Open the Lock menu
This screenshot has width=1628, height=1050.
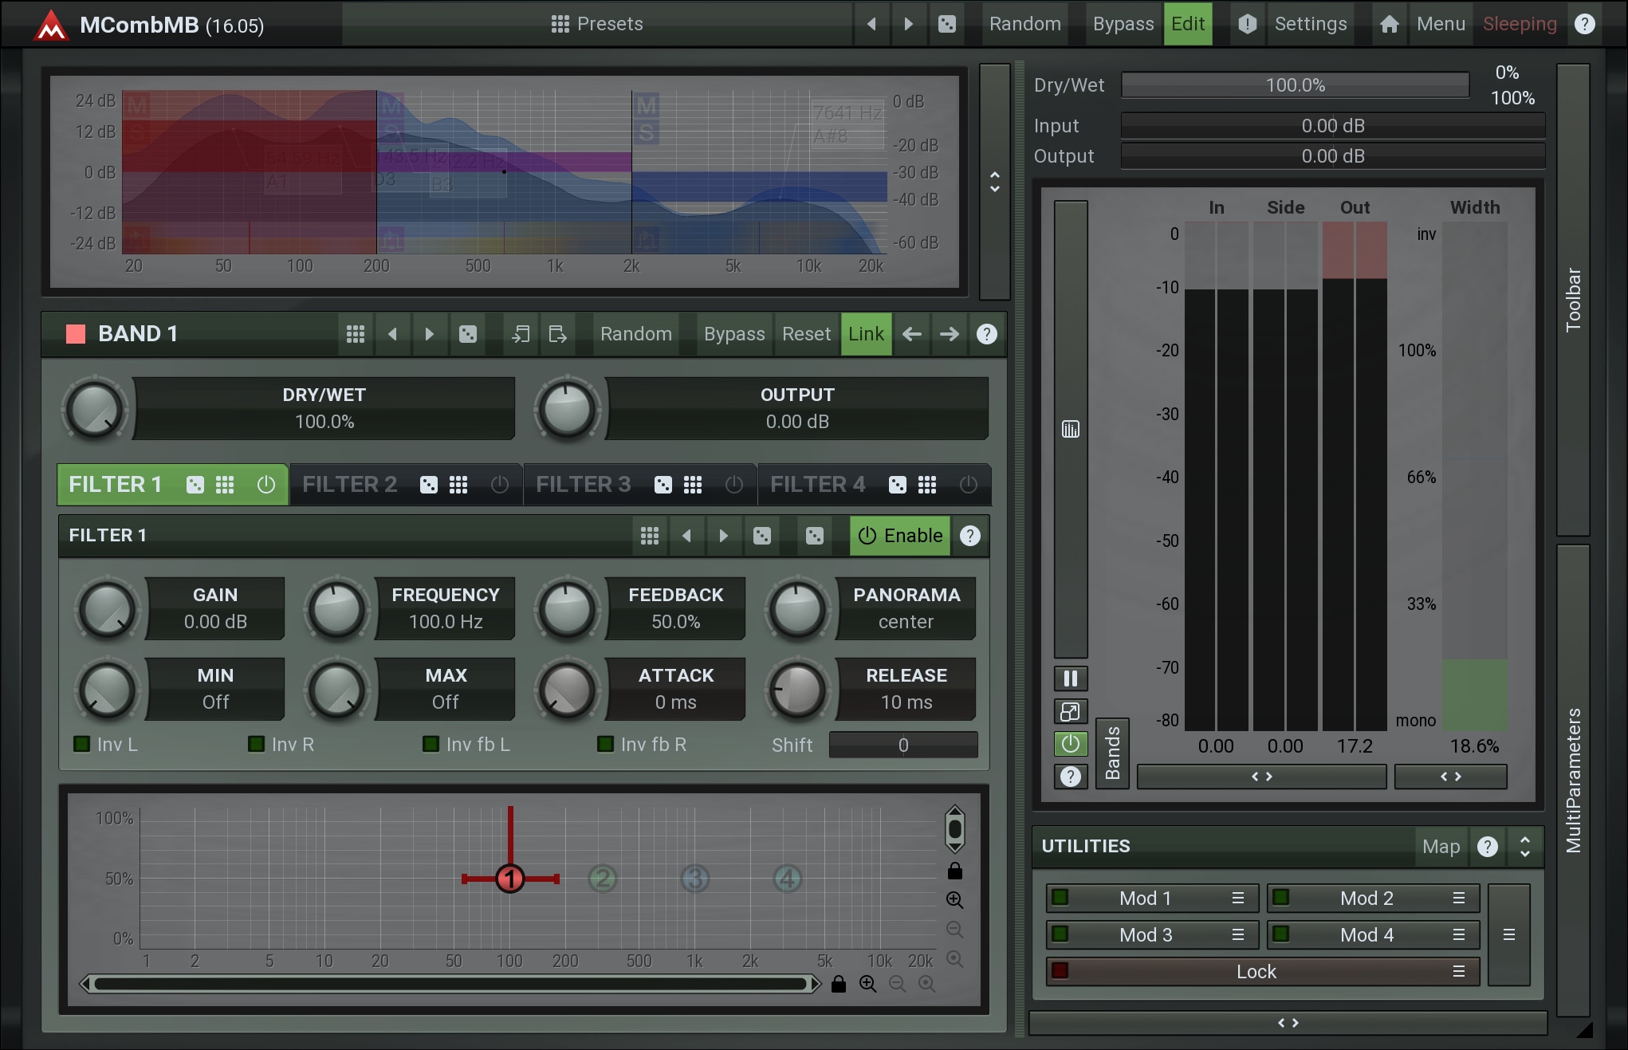point(1459,972)
